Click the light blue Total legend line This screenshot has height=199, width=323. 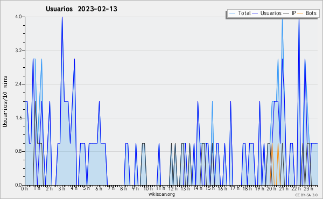(232, 13)
